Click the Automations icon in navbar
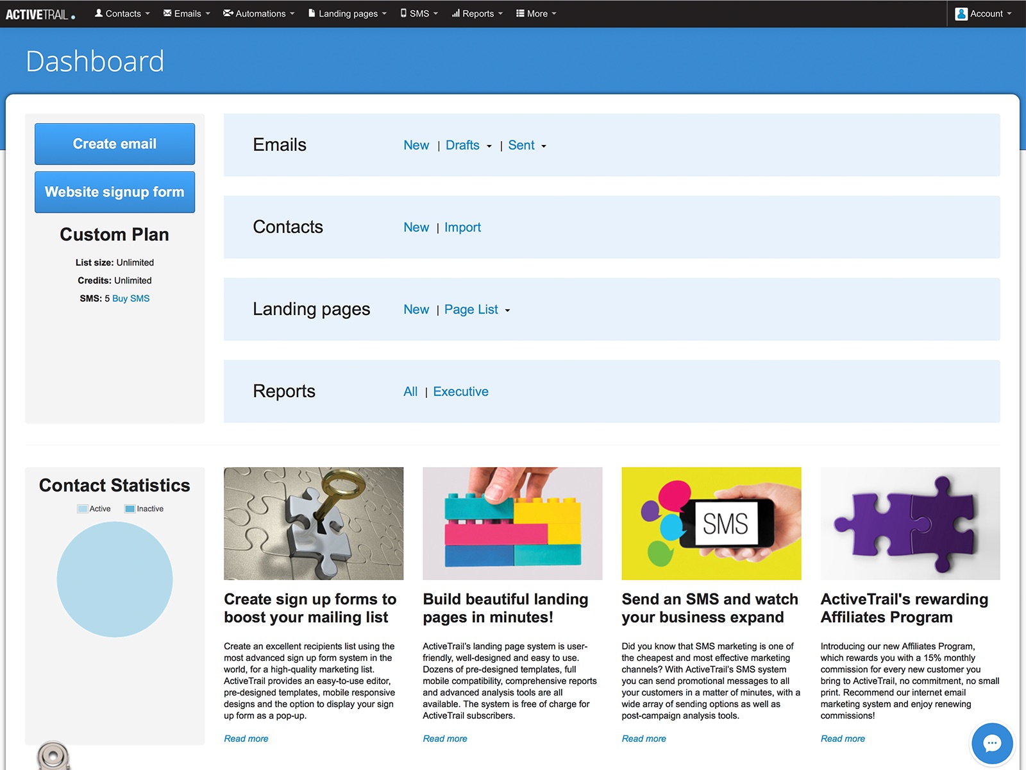 [x=228, y=13]
